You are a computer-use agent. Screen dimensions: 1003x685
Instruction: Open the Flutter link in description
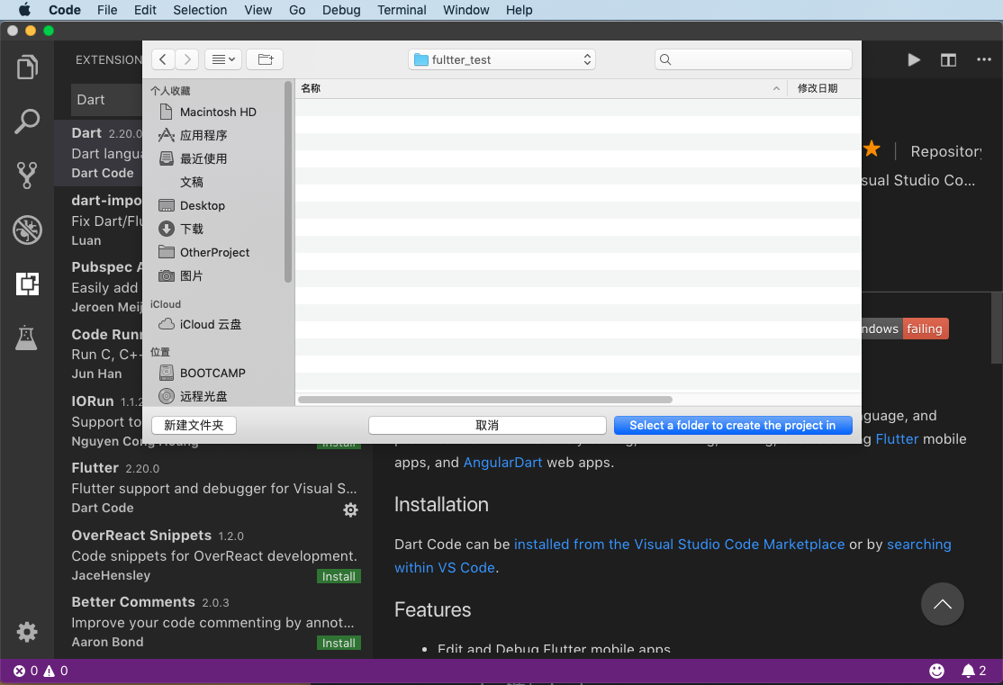coord(897,438)
